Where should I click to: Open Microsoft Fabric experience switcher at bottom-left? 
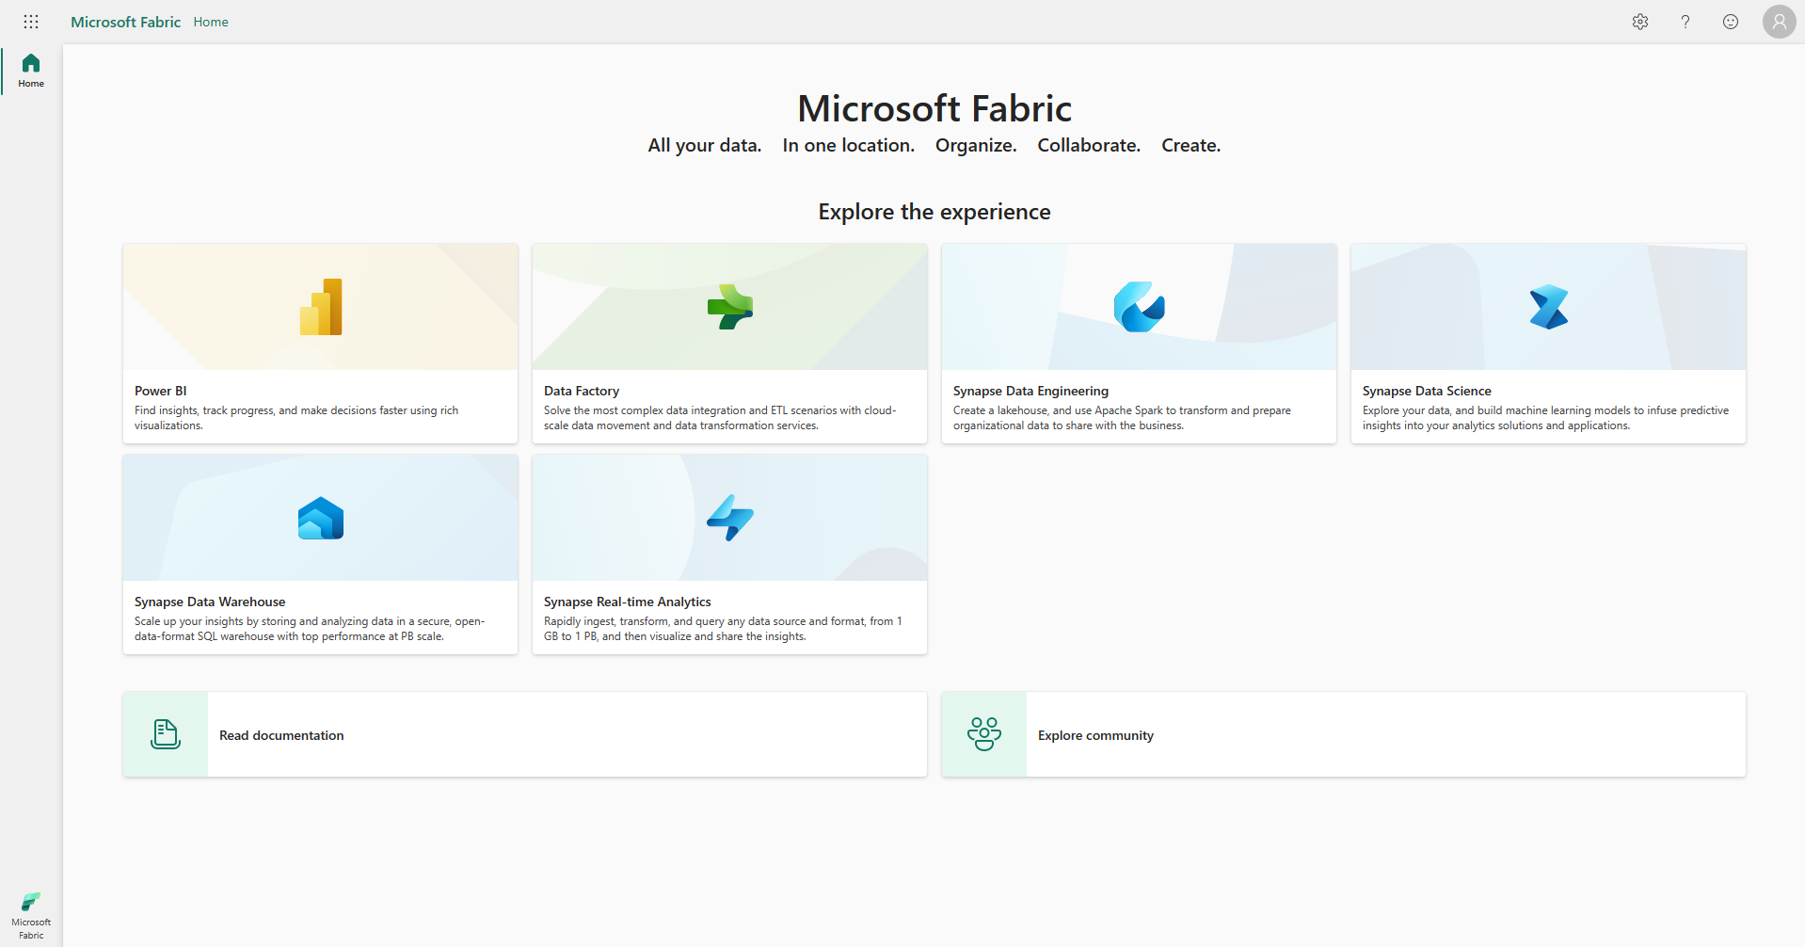pyautogui.click(x=31, y=915)
